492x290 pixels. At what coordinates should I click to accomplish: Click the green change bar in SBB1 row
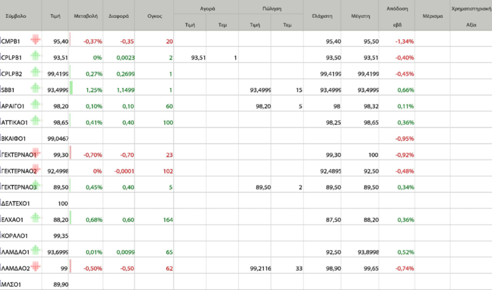[71, 88]
